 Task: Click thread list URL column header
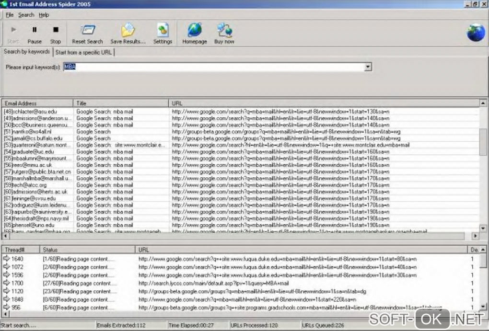(302, 250)
